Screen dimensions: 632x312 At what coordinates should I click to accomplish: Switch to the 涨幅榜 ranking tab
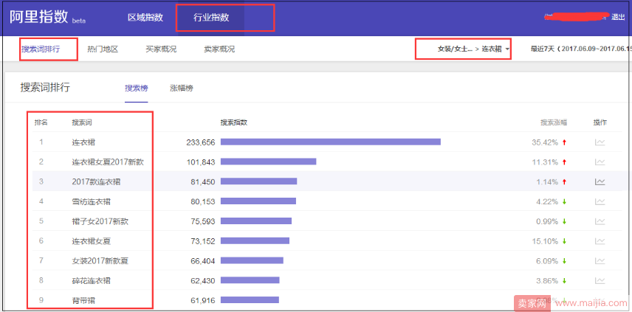182,89
